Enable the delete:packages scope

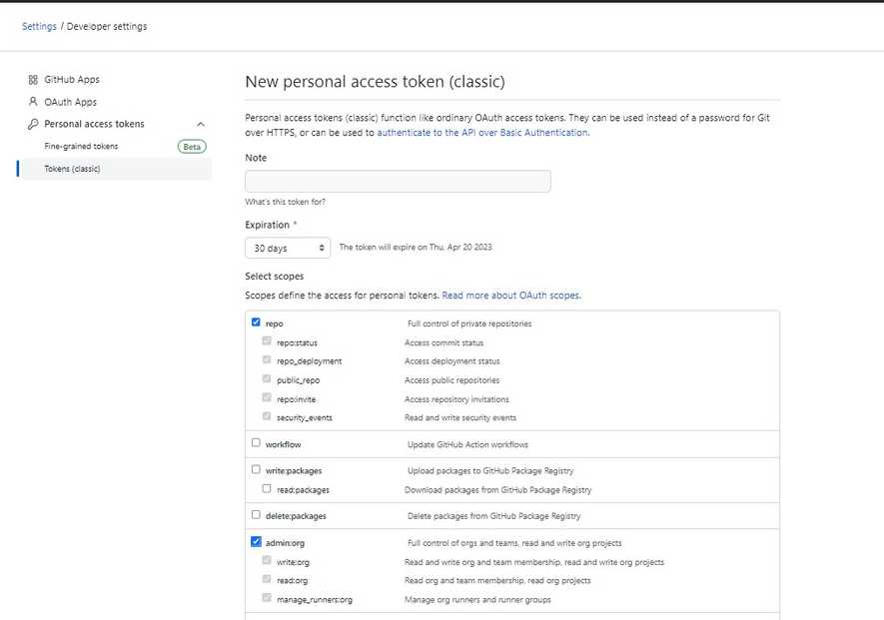tap(257, 515)
